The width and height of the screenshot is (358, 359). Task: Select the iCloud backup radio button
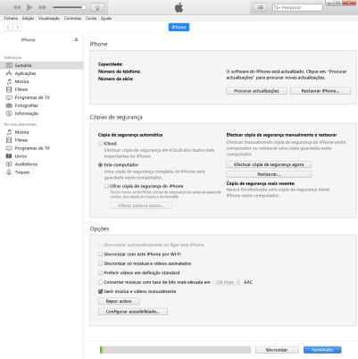pyautogui.click(x=100, y=144)
